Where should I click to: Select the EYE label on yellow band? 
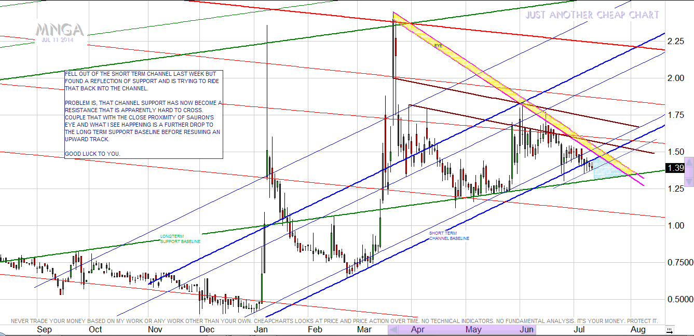coord(439,46)
